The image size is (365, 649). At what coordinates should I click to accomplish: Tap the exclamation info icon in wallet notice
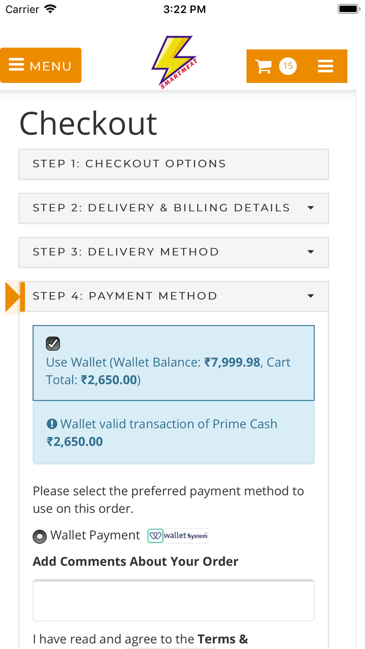(52, 424)
